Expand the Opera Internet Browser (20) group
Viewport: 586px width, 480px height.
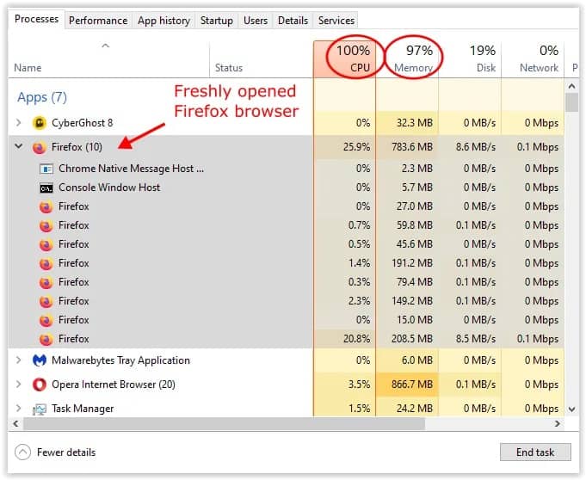click(x=18, y=384)
